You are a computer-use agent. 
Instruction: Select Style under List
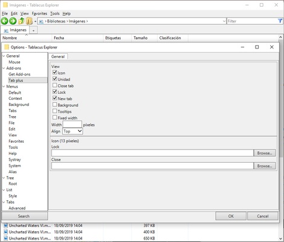[13, 196]
